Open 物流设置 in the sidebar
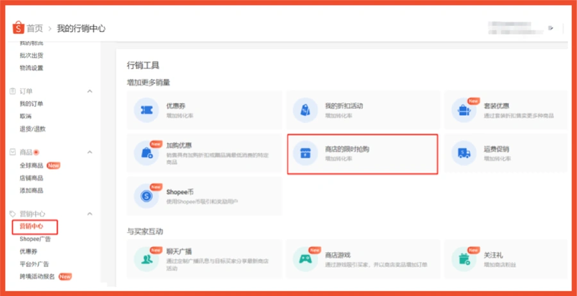Image resolution: width=577 pixels, height=296 pixels. point(31,68)
